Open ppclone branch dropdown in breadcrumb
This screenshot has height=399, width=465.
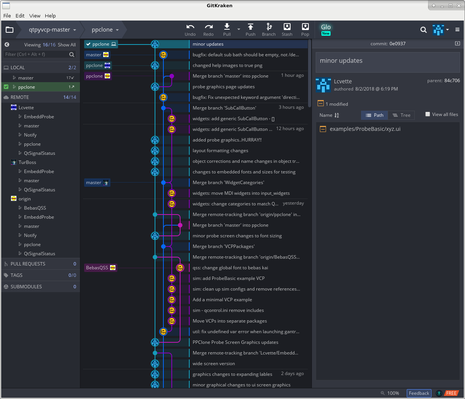coord(105,30)
